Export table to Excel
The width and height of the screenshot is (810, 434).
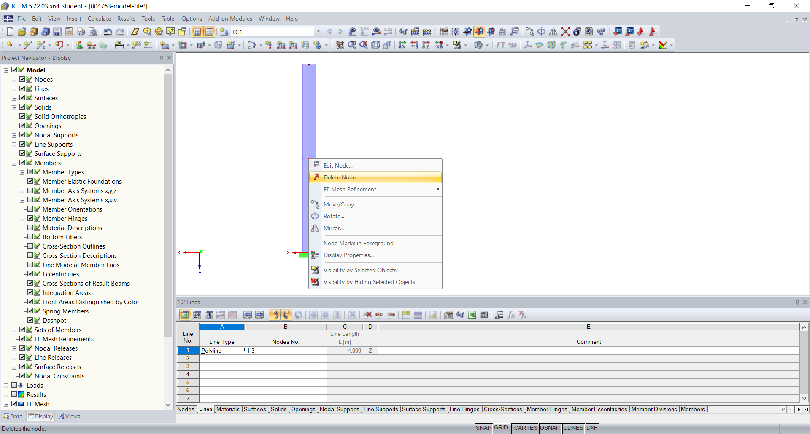click(x=472, y=315)
